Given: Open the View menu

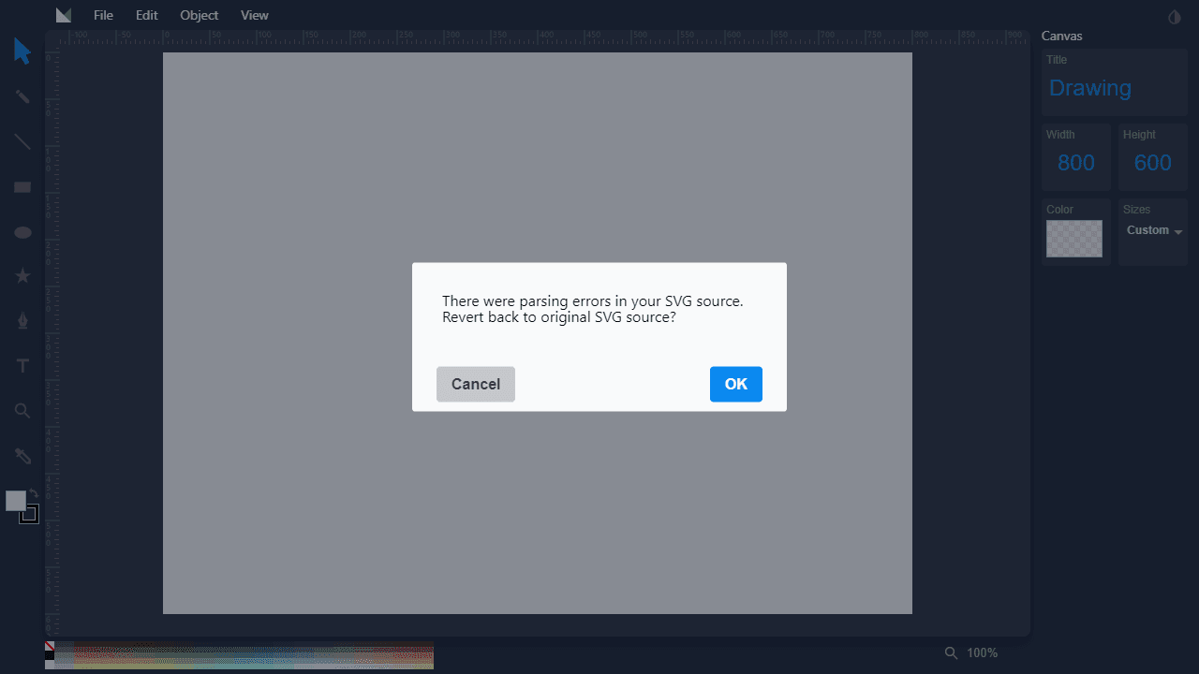Looking at the screenshot, I should [x=255, y=15].
